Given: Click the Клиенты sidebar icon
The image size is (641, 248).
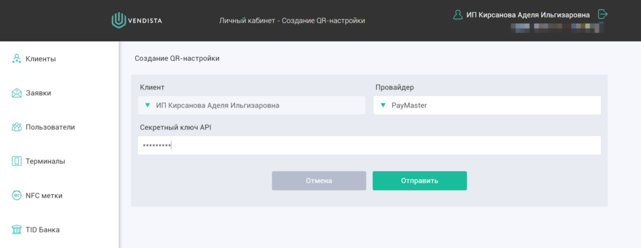Looking at the screenshot, I should [16, 59].
